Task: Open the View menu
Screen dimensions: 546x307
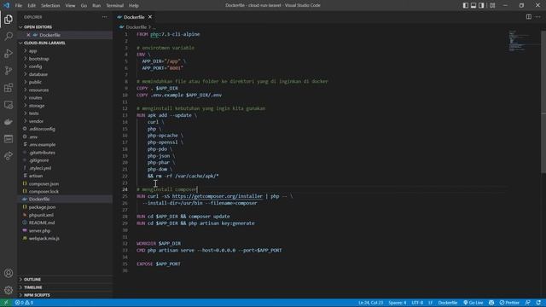Action: tap(70, 6)
